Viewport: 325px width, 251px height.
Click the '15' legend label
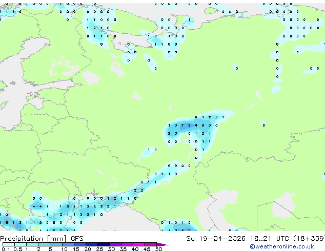(x=76, y=249)
